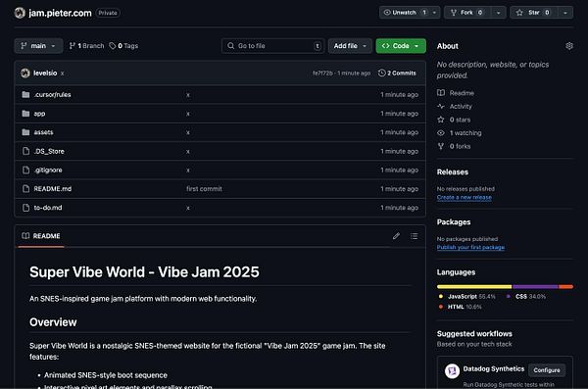588x389 pixels.
Task: Click the clock icon beside 2 Commits
Action: (x=382, y=73)
